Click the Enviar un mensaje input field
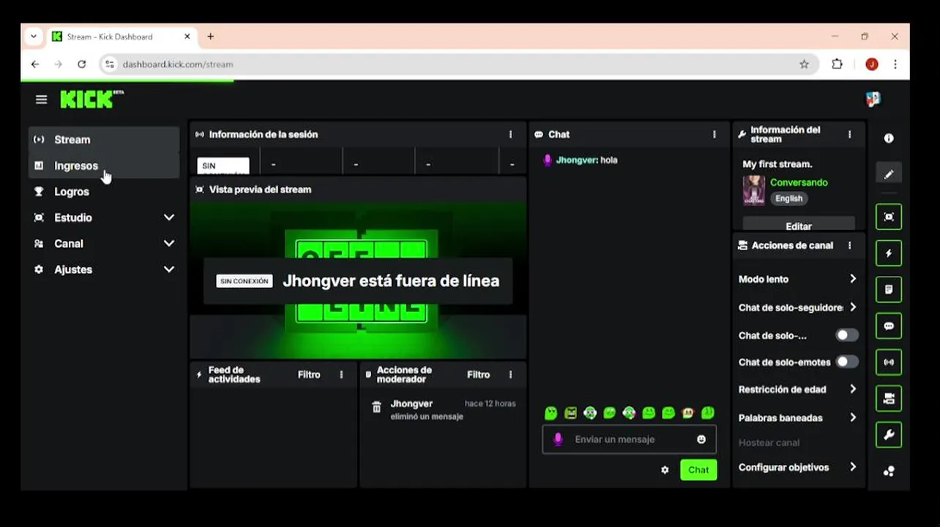Image resolution: width=940 pixels, height=527 pixels. click(x=629, y=439)
